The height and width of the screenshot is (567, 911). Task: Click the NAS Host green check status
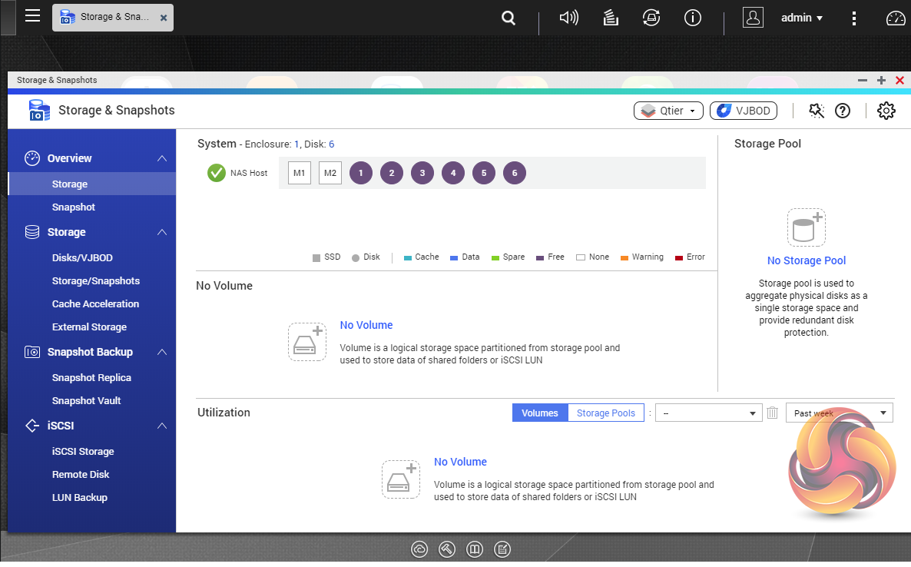[216, 173]
